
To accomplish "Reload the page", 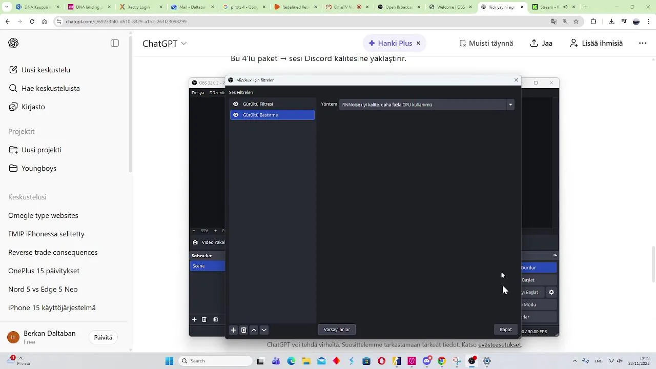I will (32, 22).
